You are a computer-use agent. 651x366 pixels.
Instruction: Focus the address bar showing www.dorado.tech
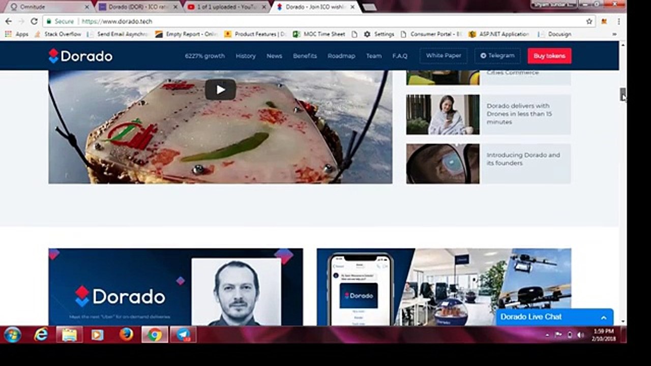click(x=319, y=21)
